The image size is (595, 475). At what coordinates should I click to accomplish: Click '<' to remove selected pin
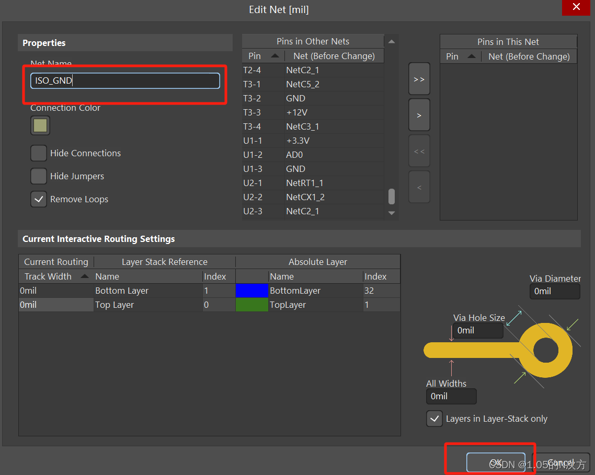[419, 187]
